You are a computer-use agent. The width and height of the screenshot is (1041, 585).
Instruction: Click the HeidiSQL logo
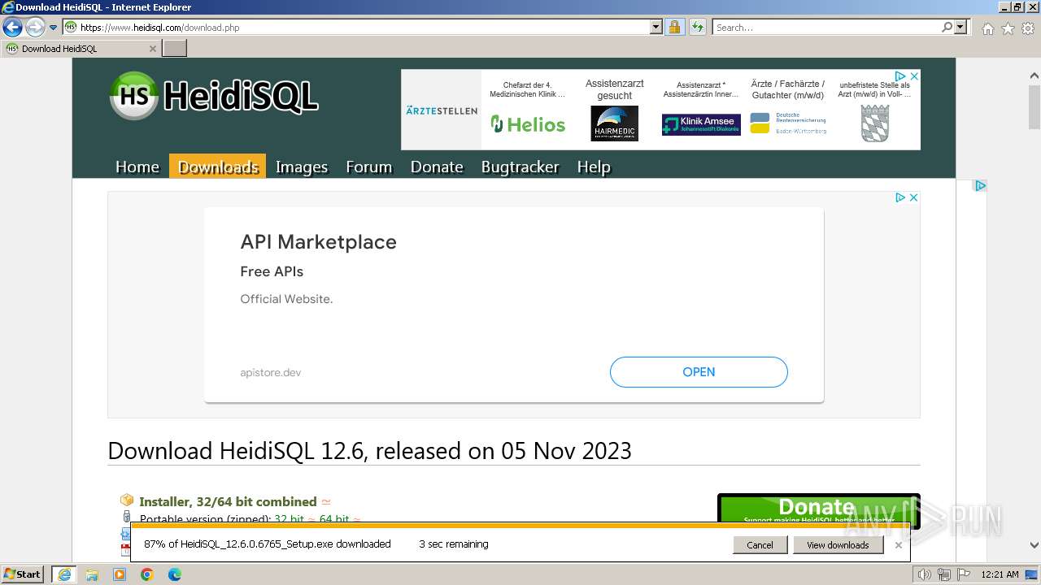tap(214, 96)
